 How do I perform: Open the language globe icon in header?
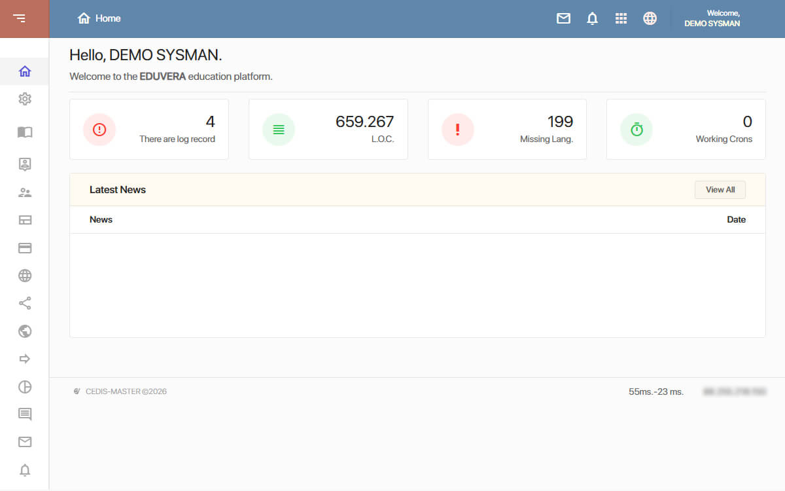[650, 18]
